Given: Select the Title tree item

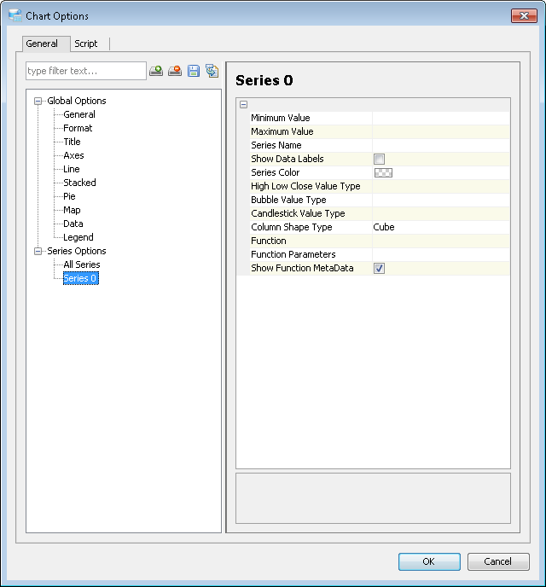Looking at the screenshot, I should coord(73,142).
